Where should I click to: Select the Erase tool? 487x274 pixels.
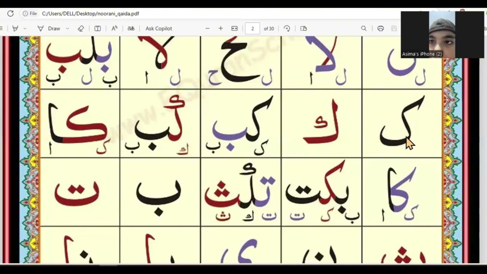pyautogui.click(x=81, y=29)
